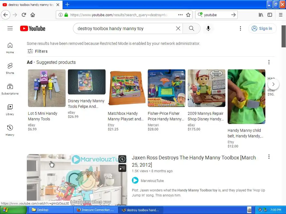This screenshot has height=214, width=286.
Task: Open the page actions three-dot menu
Action: pyautogui.click(x=180, y=15)
